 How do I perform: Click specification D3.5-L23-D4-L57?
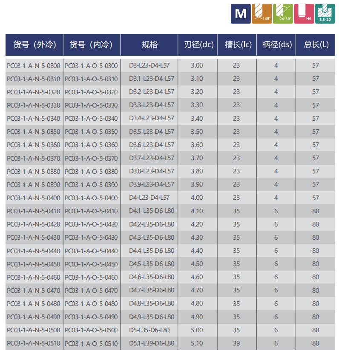point(152,132)
